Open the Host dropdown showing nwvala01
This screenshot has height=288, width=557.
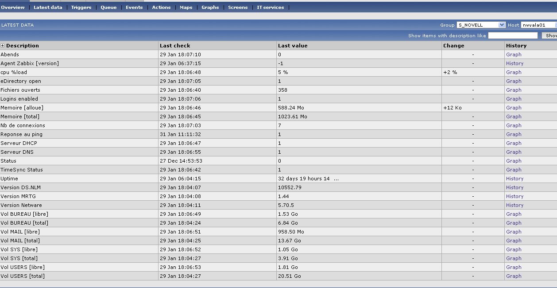point(539,25)
